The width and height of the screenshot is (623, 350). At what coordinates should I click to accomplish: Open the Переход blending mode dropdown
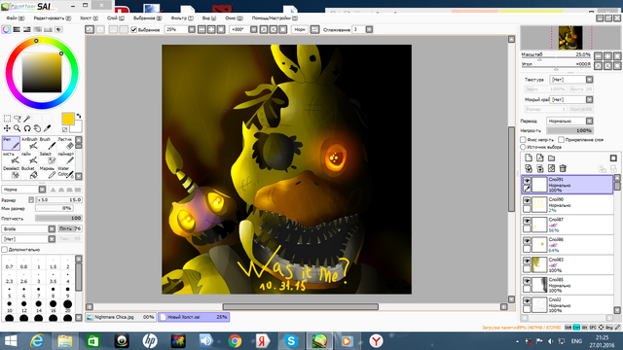pos(569,121)
